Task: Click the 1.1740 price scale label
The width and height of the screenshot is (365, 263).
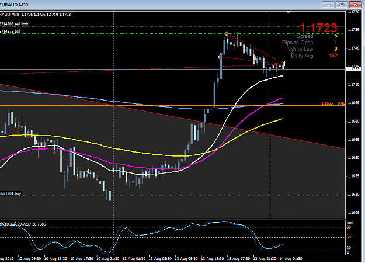Action: 353,48
